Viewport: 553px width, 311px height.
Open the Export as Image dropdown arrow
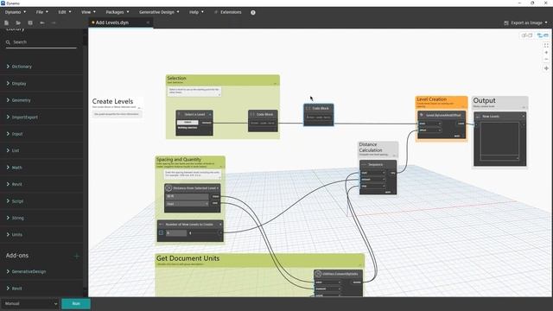tap(546, 22)
